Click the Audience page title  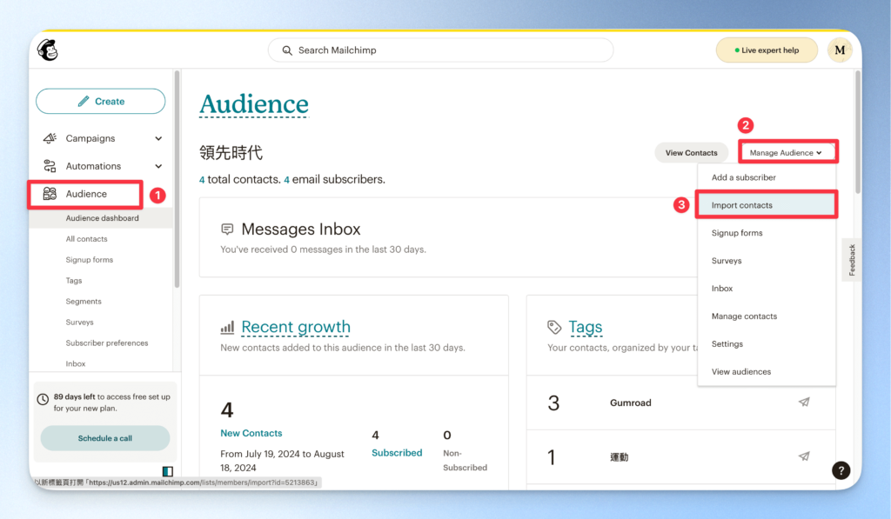coord(254,104)
